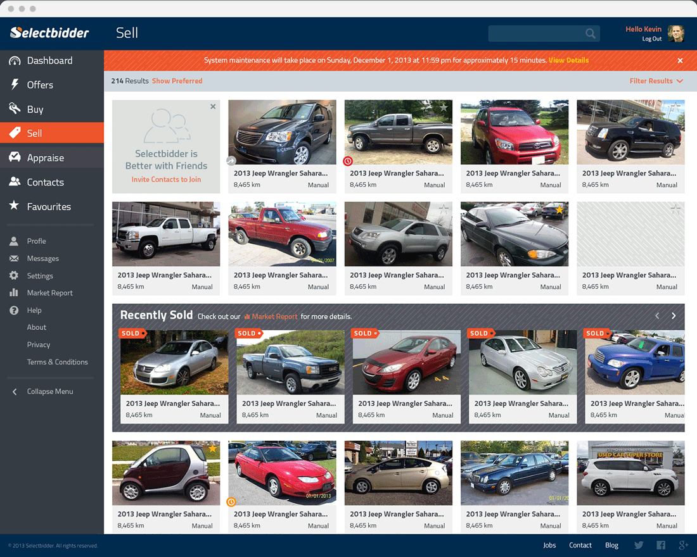Open the white Infiniti SUV listing photo
This screenshot has height=557, width=697.
630,473
